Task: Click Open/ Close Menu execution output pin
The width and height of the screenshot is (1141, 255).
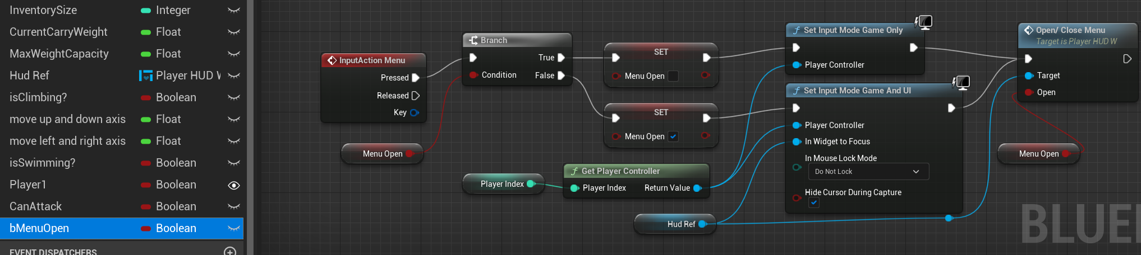Action: [1127, 59]
